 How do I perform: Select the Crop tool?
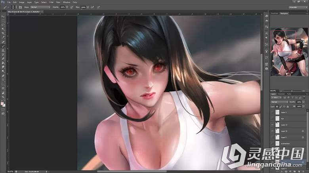(3, 34)
